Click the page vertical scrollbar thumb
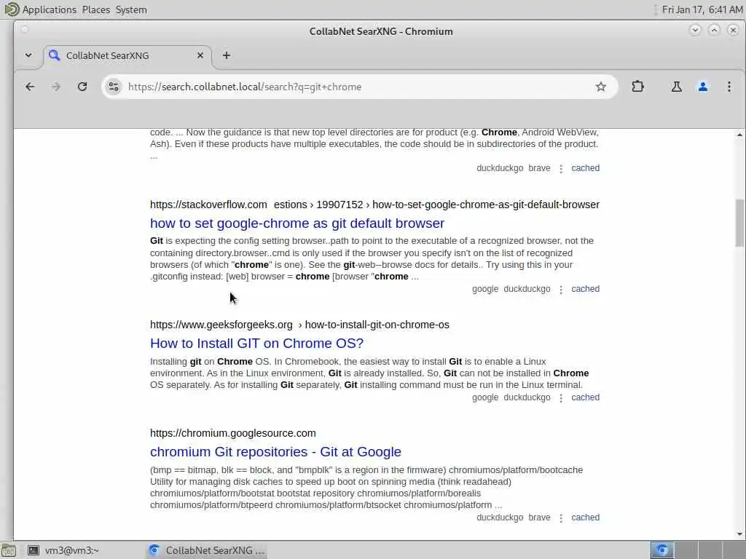The image size is (746, 559). click(x=739, y=223)
